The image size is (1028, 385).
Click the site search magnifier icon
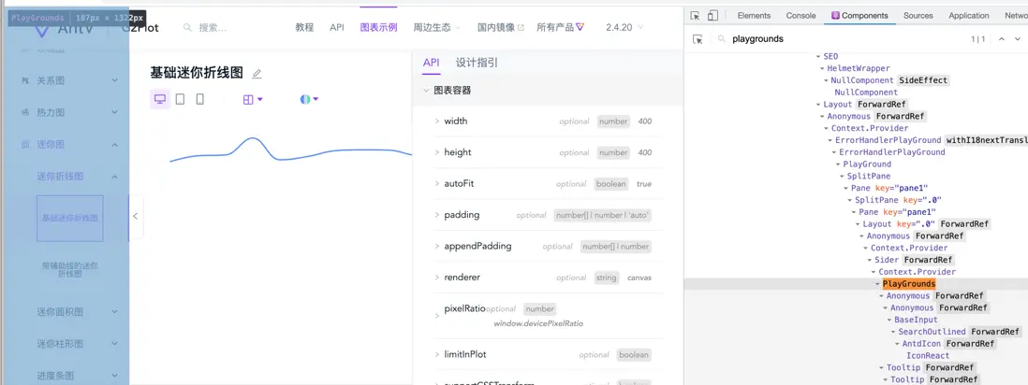pos(187,27)
